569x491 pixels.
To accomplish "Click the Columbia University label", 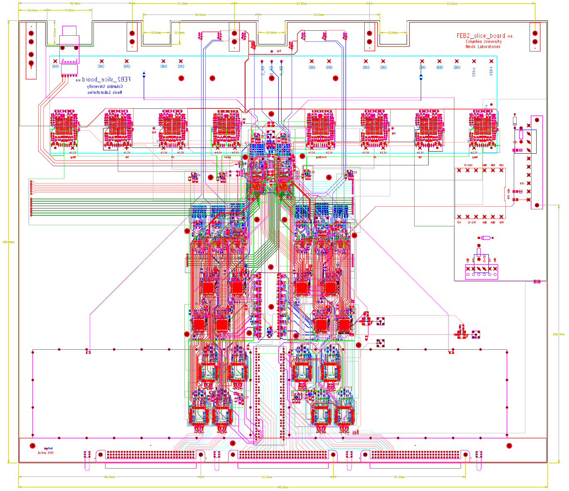I will pos(483,41).
